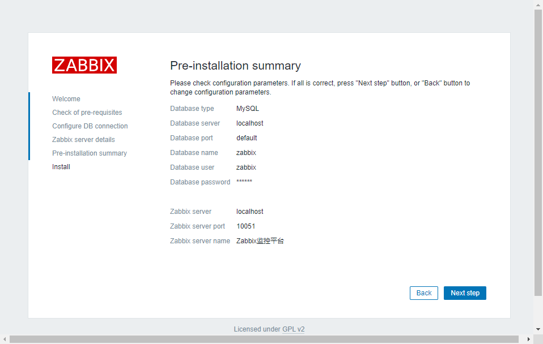
Task: Go back with the Back button
Action: pyautogui.click(x=423, y=293)
